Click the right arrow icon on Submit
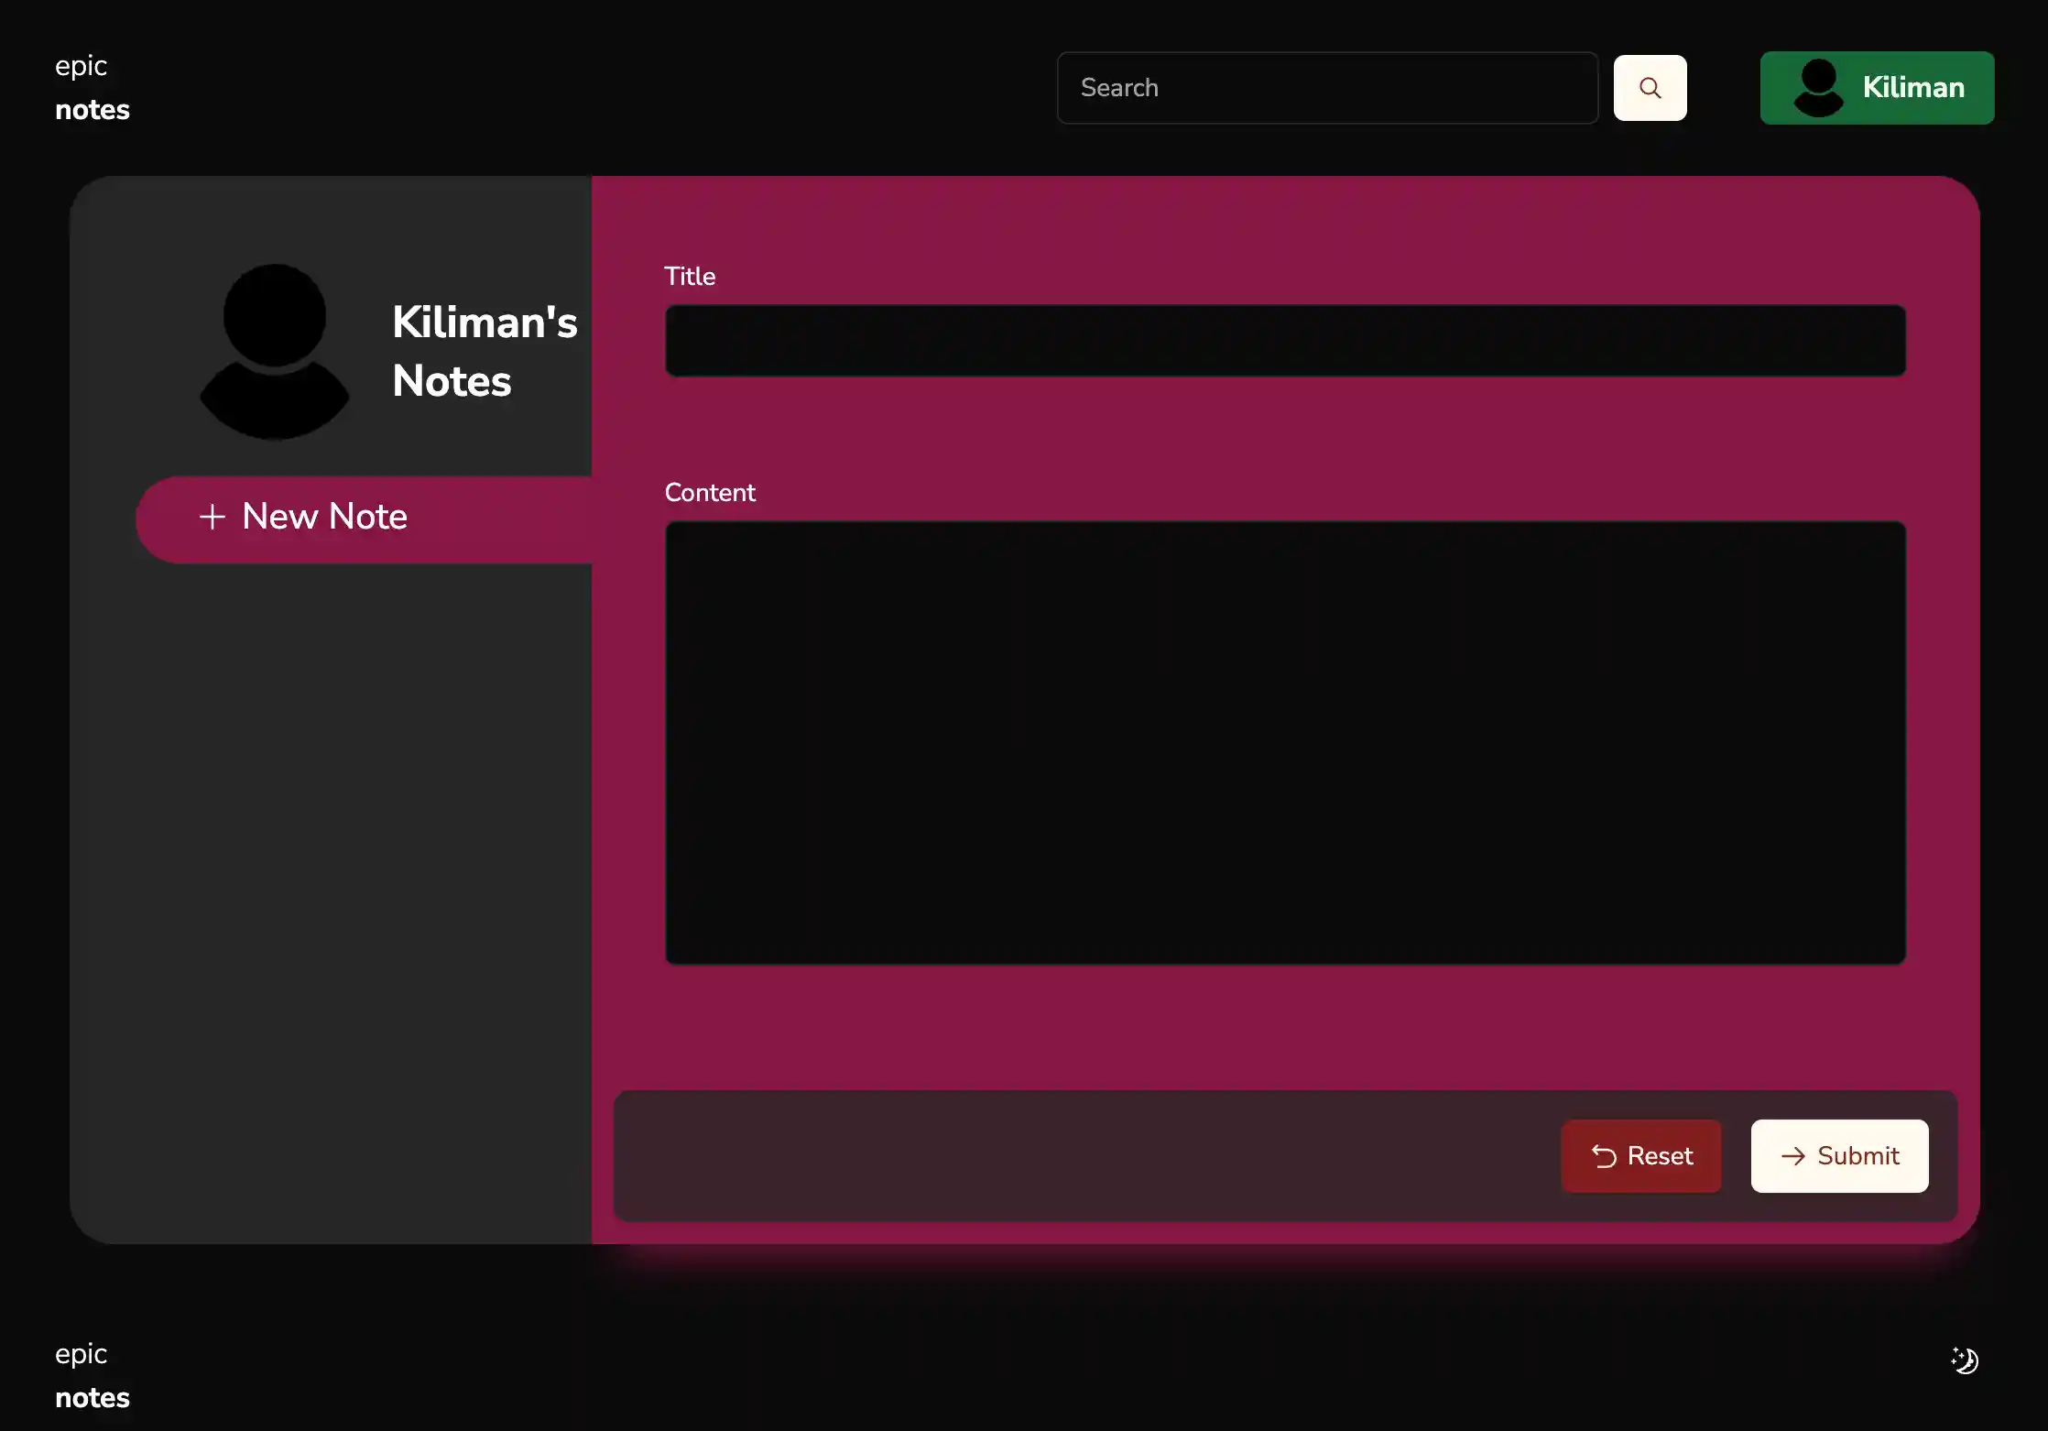 point(1792,1156)
